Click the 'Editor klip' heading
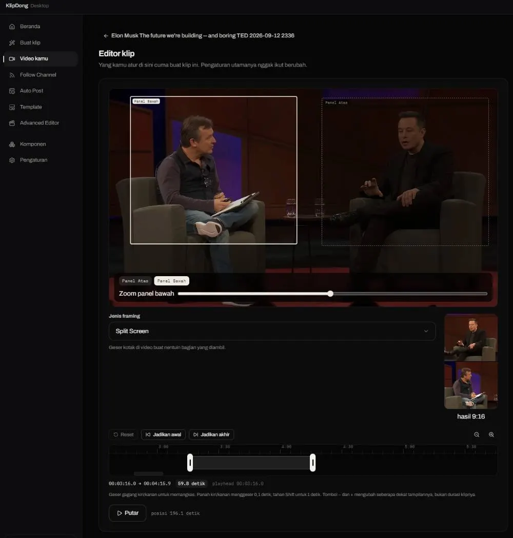The height and width of the screenshot is (538, 513). pos(116,53)
